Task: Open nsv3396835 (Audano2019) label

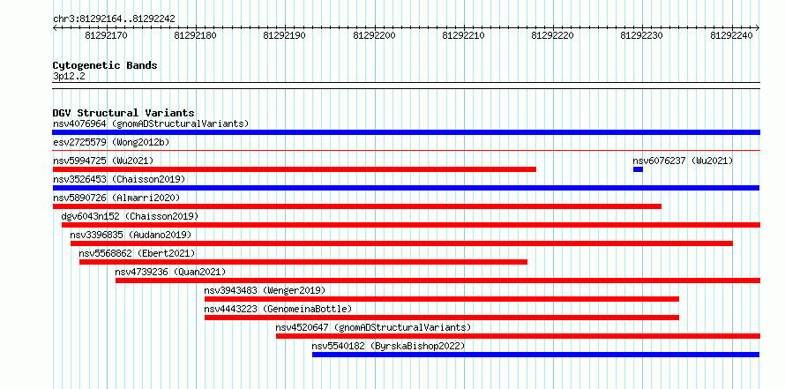Action: pyautogui.click(x=131, y=235)
